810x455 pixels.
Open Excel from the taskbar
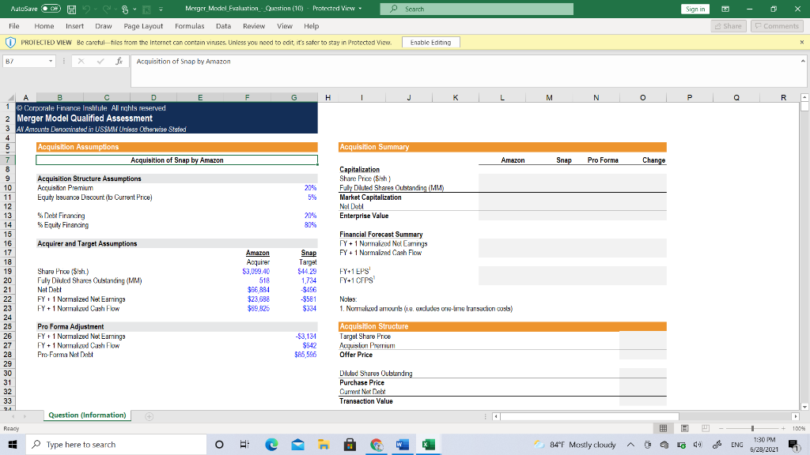[428, 445]
